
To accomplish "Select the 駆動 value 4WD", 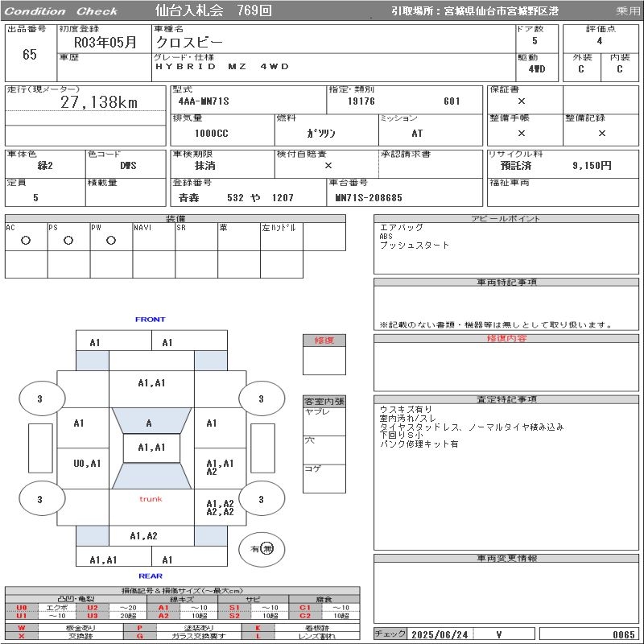I will (537, 69).
